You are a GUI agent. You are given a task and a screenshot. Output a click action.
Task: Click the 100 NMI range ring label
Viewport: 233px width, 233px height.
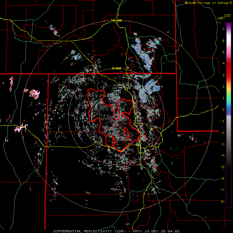click(116, 20)
